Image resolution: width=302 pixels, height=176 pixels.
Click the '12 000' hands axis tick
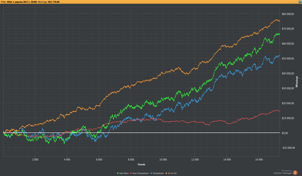tap(195, 160)
